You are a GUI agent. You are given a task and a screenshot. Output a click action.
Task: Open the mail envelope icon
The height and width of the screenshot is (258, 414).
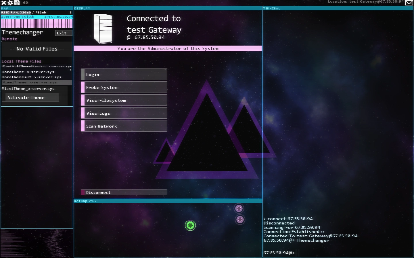(409, 3)
